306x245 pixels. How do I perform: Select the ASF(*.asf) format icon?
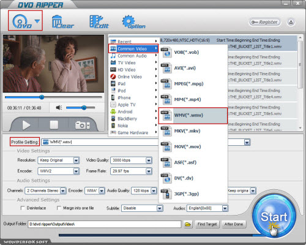click(166, 162)
